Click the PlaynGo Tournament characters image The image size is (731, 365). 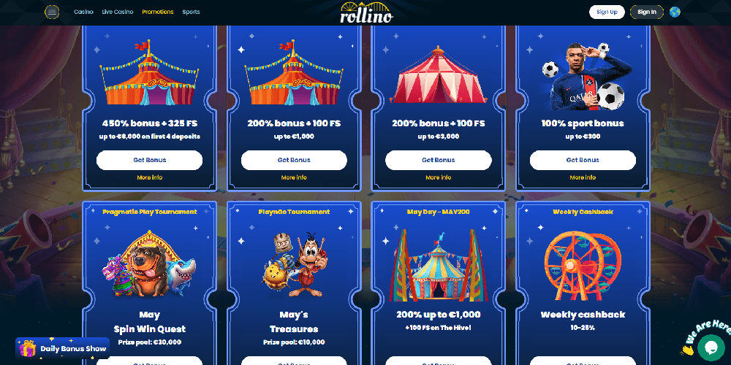[294, 265]
